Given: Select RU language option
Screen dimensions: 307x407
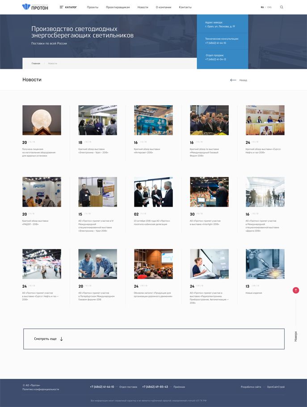Looking at the screenshot, I should pyautogui.click(x=262, y=7).
